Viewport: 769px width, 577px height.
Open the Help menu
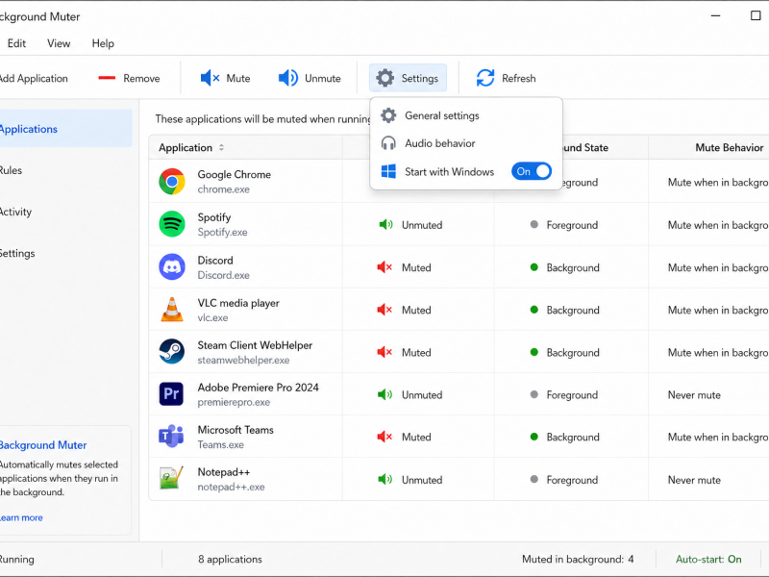point(103,43)
